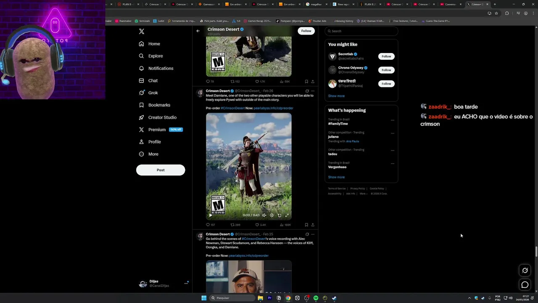Screen dimensions: 538x303
Task: Open Notifications in the sidebar
Action: [156, 68]
